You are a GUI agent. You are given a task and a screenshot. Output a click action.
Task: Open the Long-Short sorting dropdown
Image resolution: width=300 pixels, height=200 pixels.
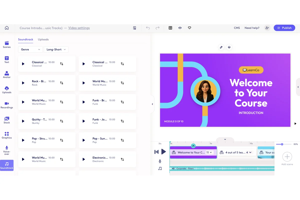tap(56, 49)
